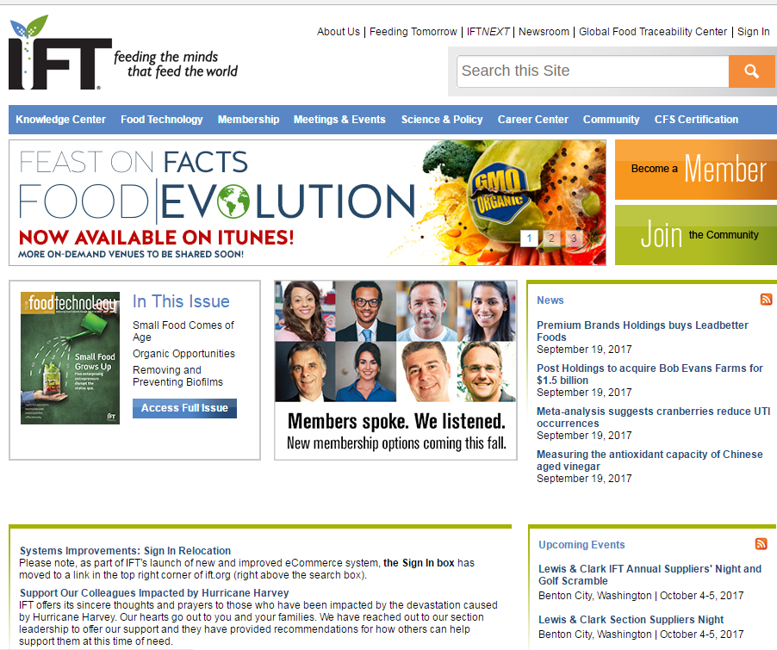Screen dimensions: 777x650
Task: Switch to banner slide 1
Action: [x=529, y=238]
